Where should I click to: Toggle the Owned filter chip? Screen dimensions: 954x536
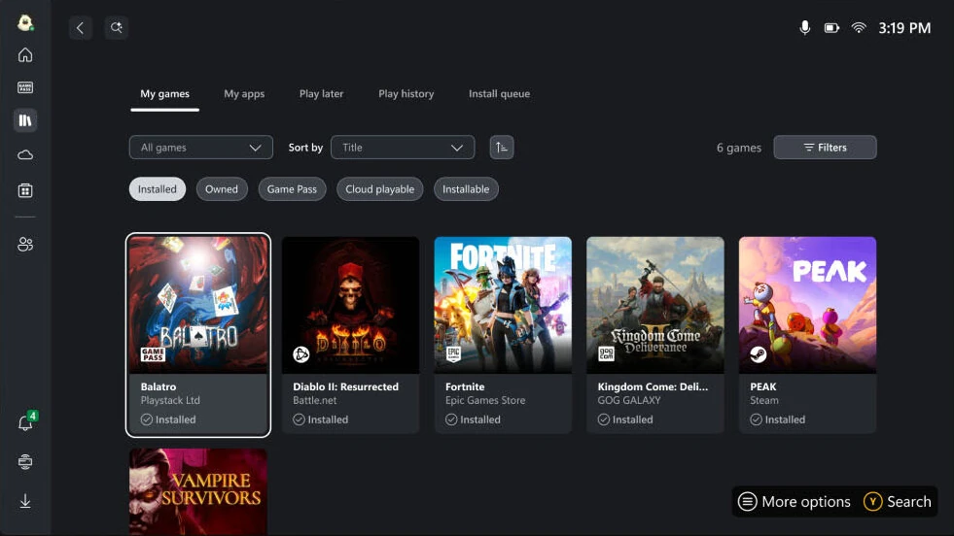(222, 189)
